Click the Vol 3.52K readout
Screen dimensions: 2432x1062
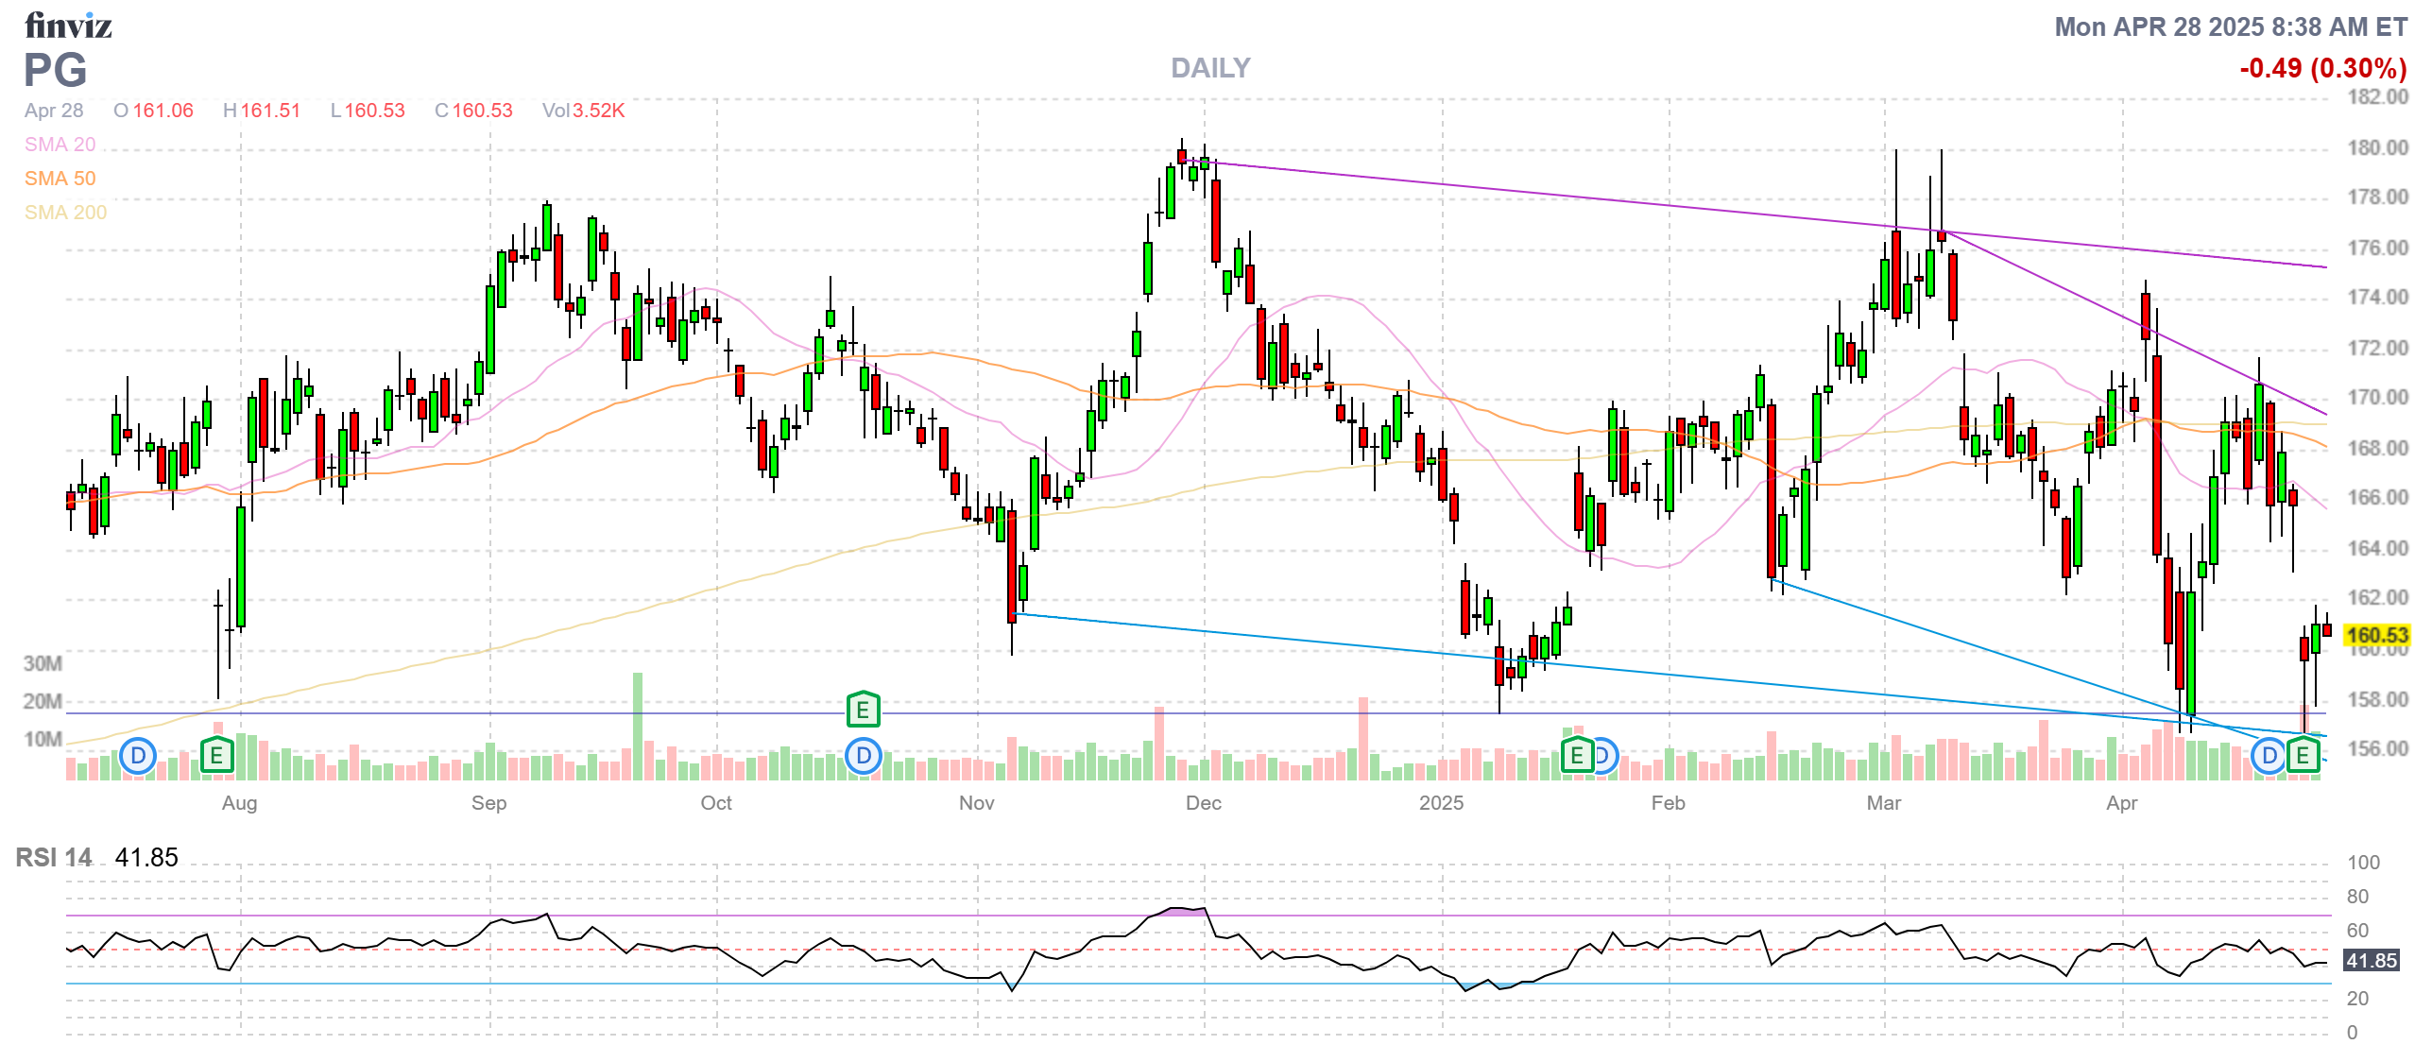click(x=583, y=111)
